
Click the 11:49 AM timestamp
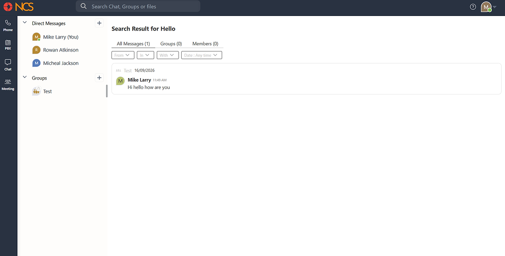click(x=159, y=80)
